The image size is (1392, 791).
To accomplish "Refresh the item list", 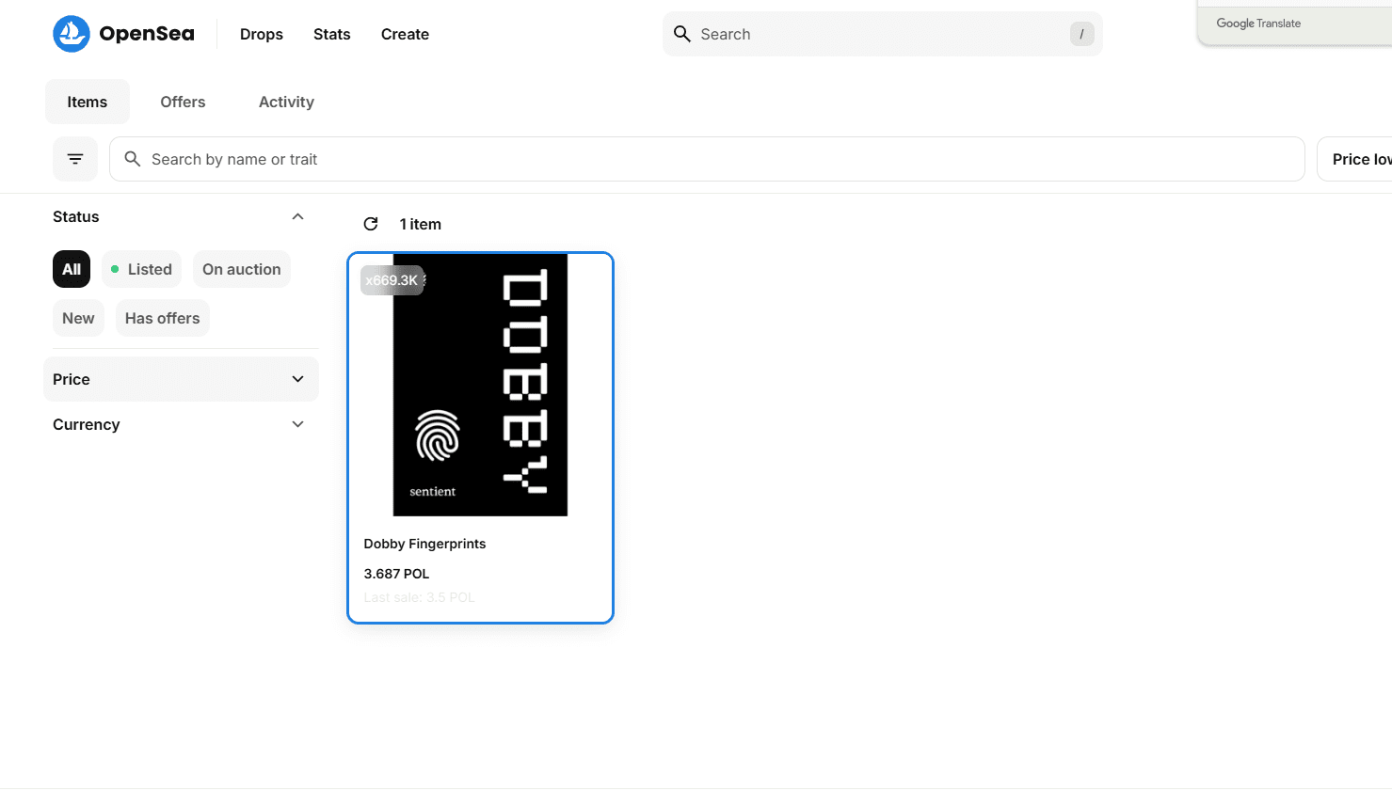I will (x=371, y=224).
